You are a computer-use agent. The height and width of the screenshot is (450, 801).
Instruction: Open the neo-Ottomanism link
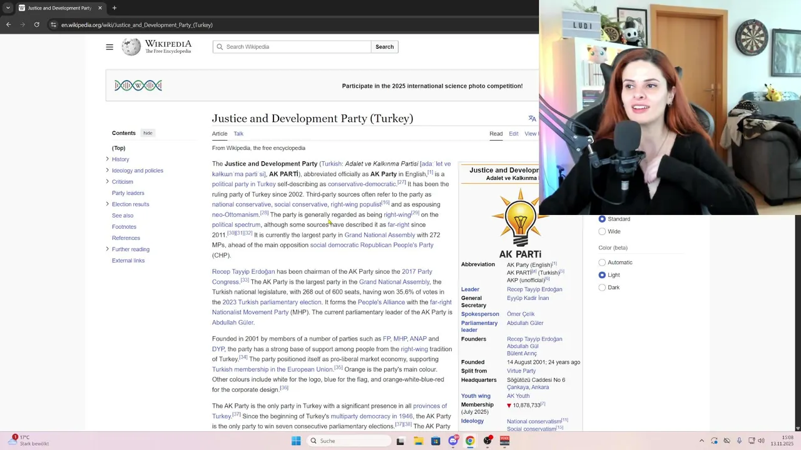tap(235, 214)
